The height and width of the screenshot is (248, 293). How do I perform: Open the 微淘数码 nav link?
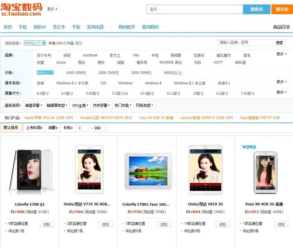tap(150, 27)
